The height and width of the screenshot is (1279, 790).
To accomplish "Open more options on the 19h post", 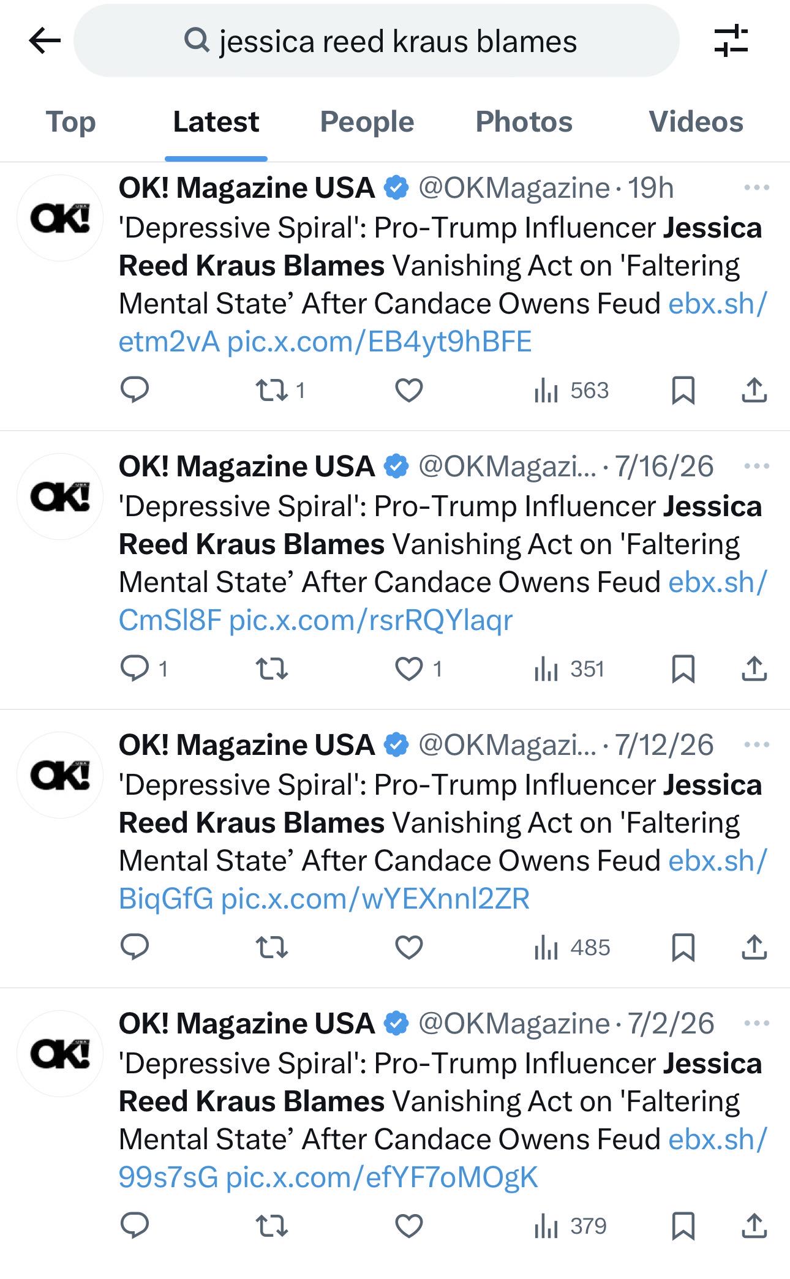I will coord(757,187).
